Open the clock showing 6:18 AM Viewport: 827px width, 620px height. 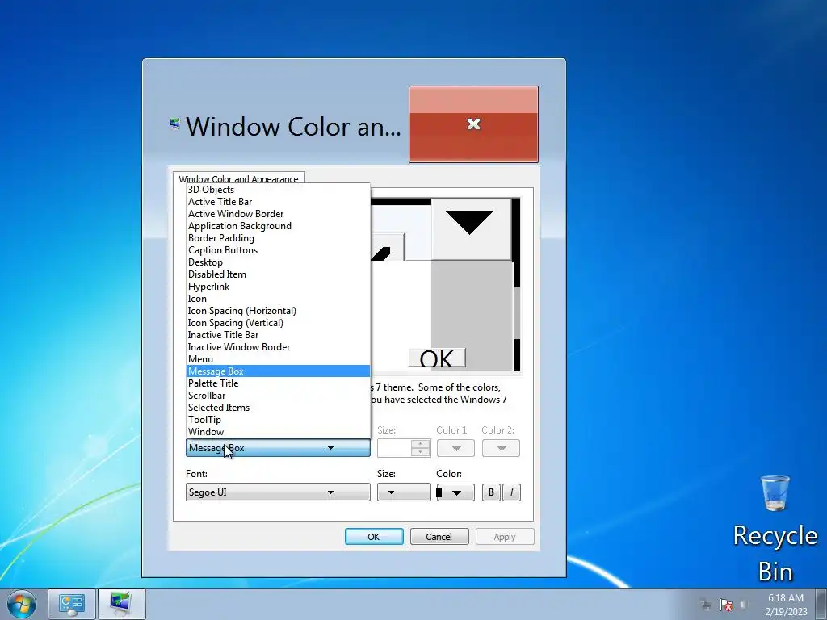pos(786,605)
